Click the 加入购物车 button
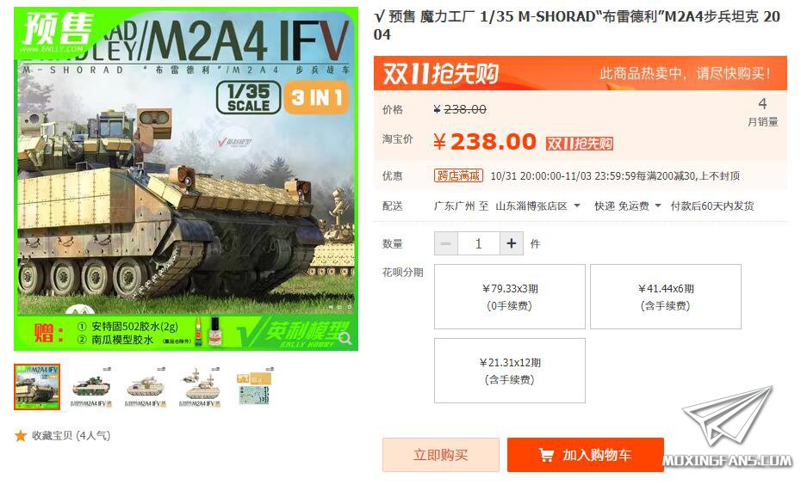Image resolution: width=801 pixels, height=491 pixels. coord(586,455)
